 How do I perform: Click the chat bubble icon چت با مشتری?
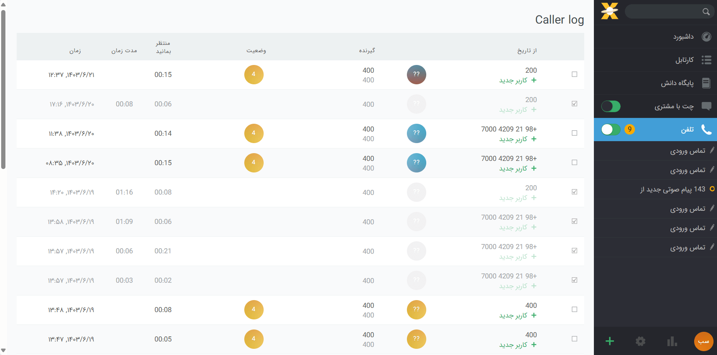tap(707, 106)
